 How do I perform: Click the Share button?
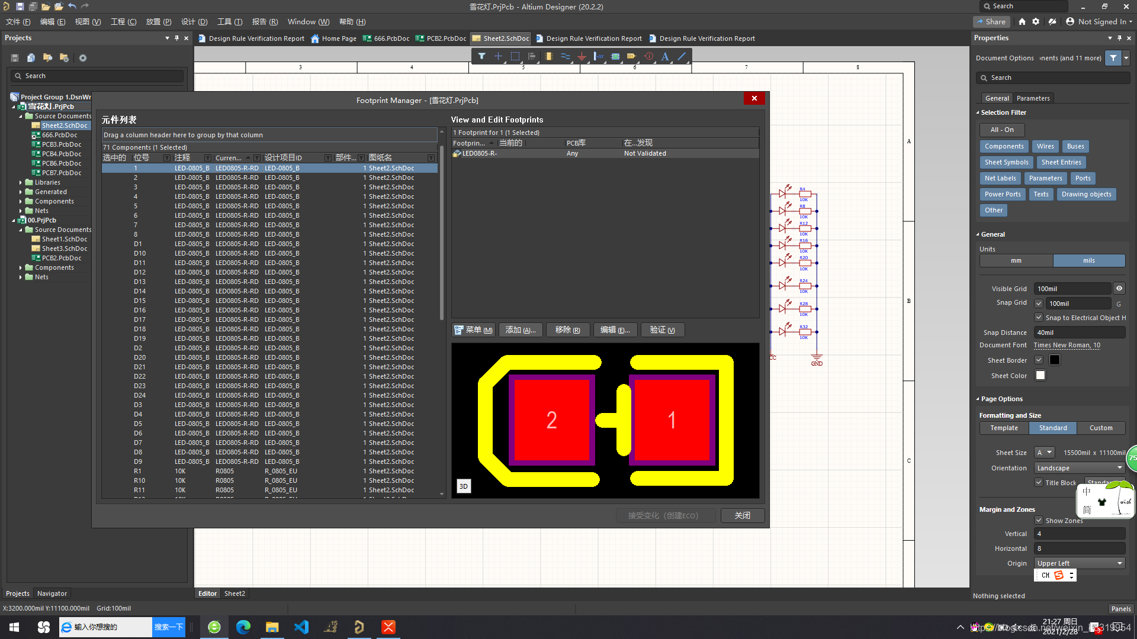coord(992,21)
